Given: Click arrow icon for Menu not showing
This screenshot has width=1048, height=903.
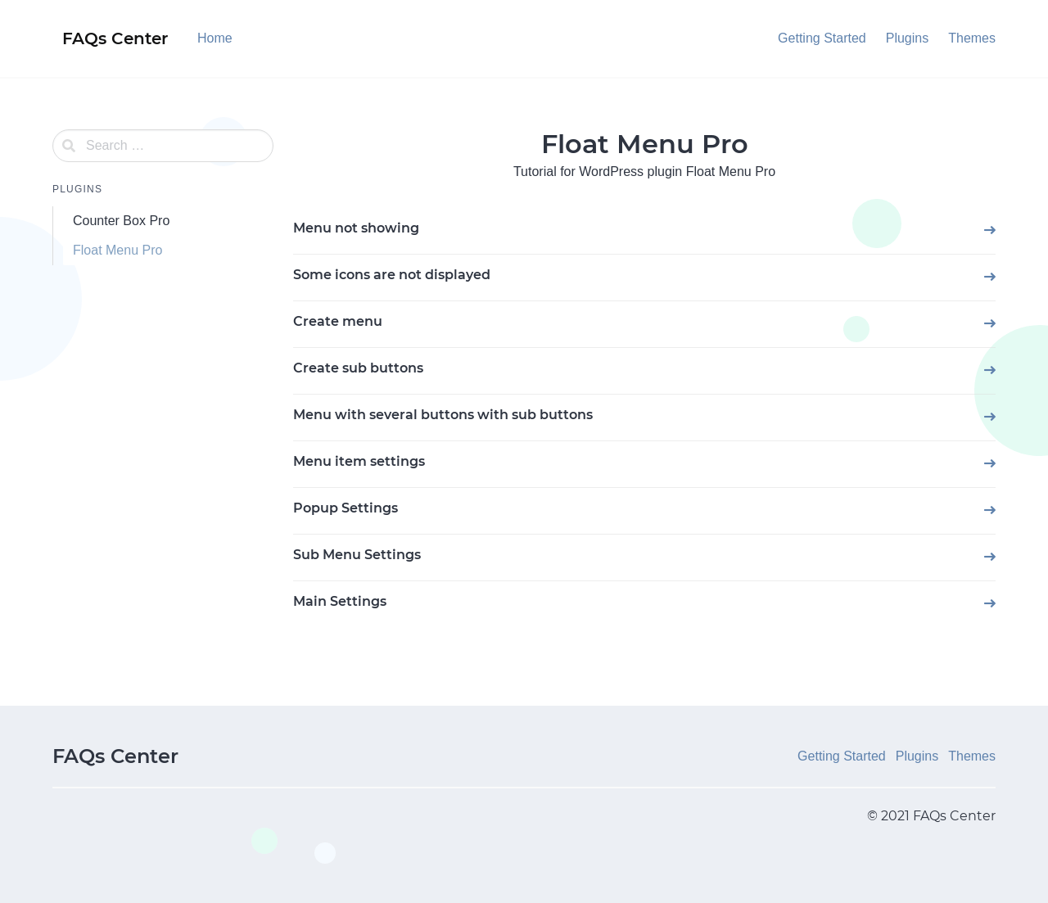Looking at the screenshot, I should (990, 230).
